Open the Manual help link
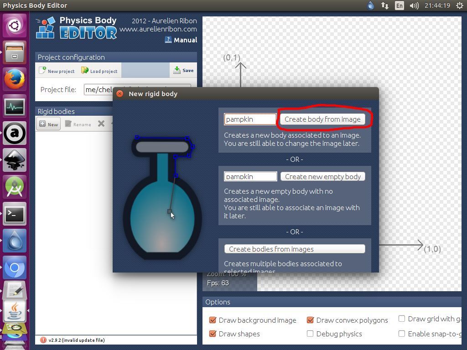 pos(181,40)
